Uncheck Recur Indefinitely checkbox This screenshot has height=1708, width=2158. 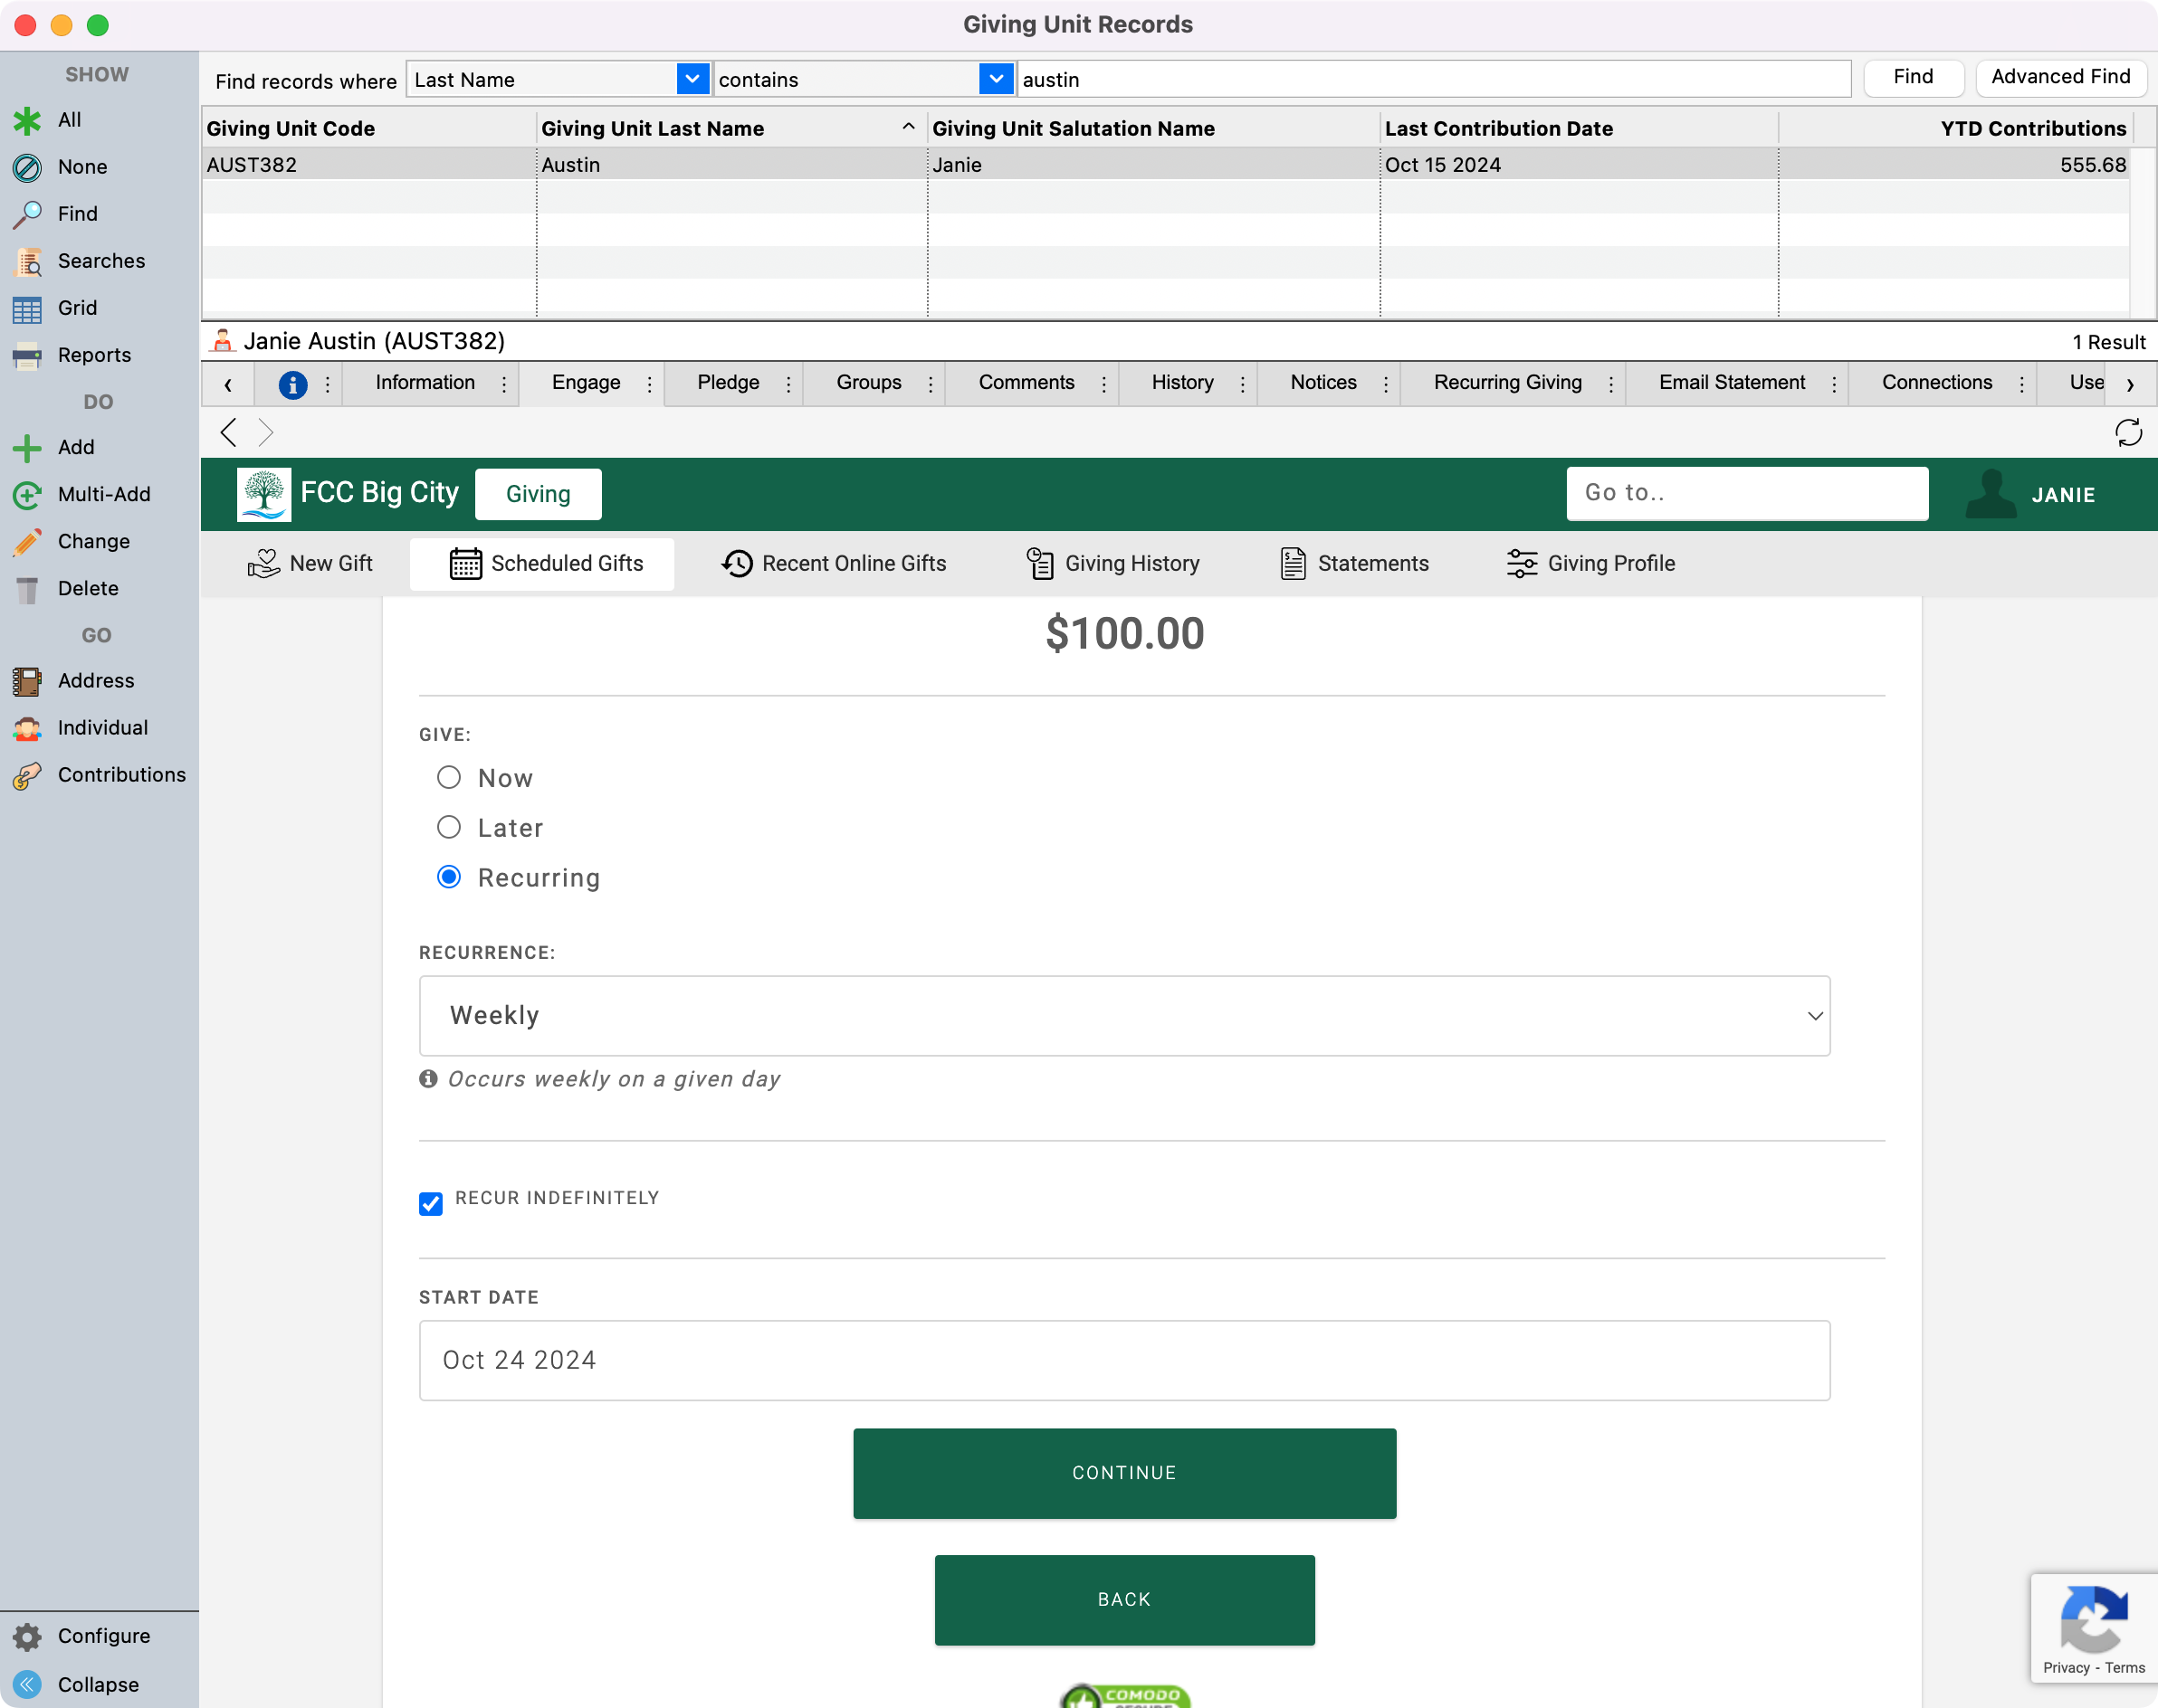tap(431, 1203)
